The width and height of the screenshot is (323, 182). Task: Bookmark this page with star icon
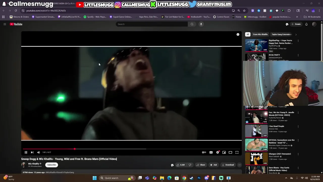244,11
